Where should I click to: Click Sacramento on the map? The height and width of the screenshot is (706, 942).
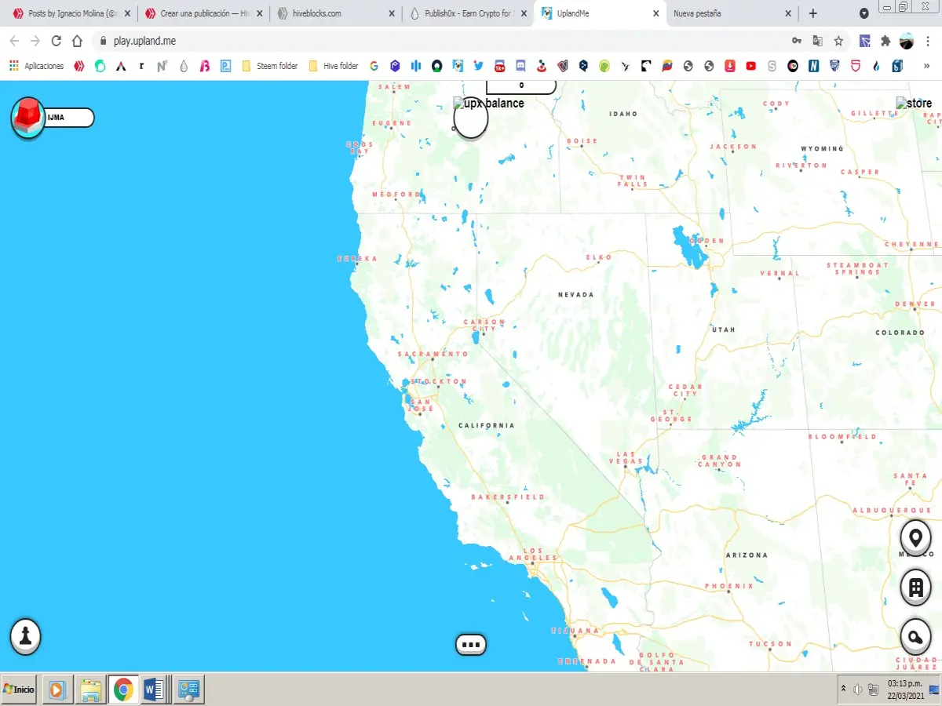(433, 355)
